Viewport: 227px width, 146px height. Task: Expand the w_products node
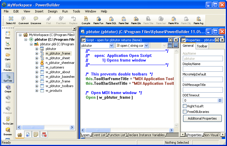[x=37, y=91]
